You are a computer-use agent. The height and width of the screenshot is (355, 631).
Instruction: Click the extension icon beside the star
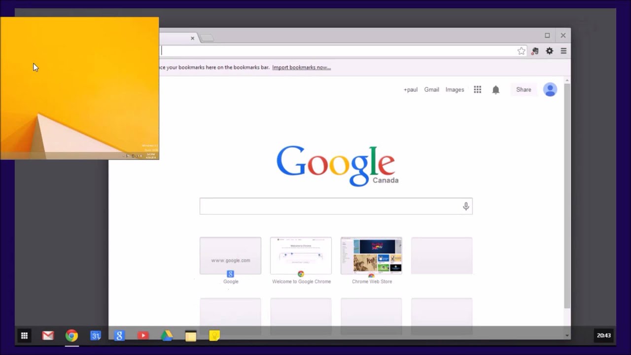pos(535,51)
